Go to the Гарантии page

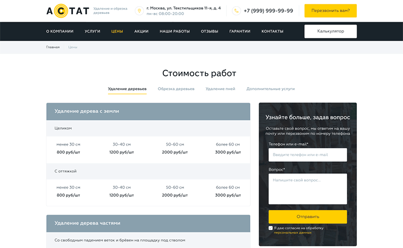pyautogui.click(x=240, y=31)
